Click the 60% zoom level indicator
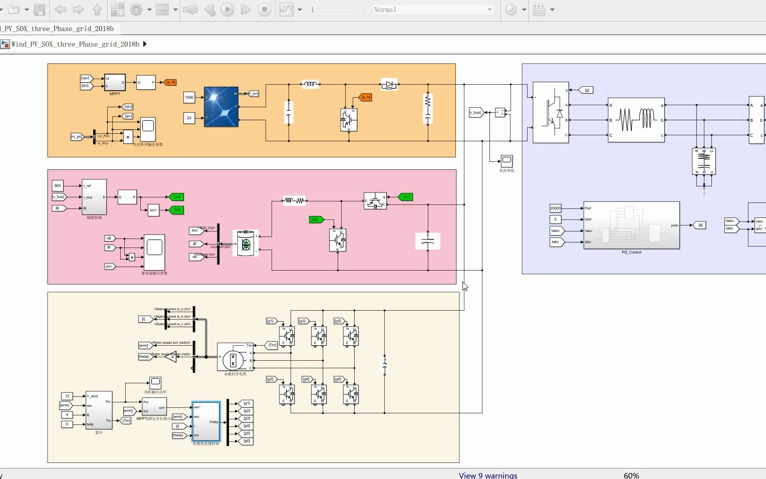This screenshot has width=766, height=479. coord(631,475)
